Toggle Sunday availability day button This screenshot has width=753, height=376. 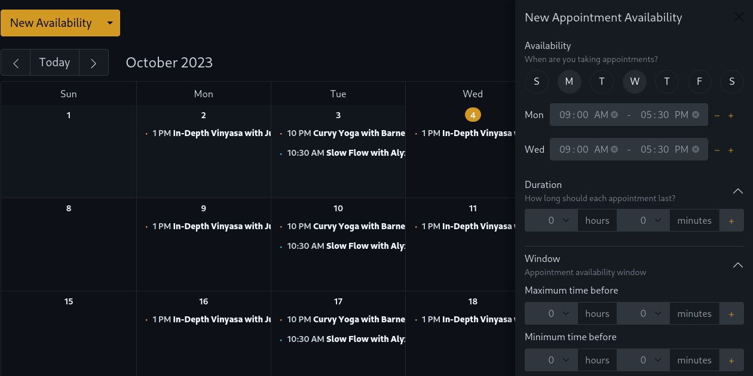[537, 81]
